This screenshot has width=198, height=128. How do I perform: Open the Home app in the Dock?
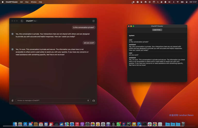pos(98,124)
